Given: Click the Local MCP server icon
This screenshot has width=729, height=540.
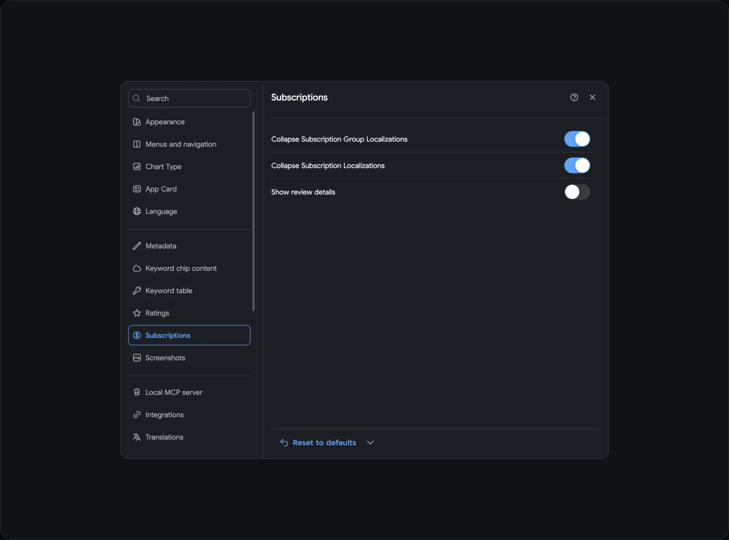Looking at the screenshot, I should pyautogui.click(x=137, y=392).
